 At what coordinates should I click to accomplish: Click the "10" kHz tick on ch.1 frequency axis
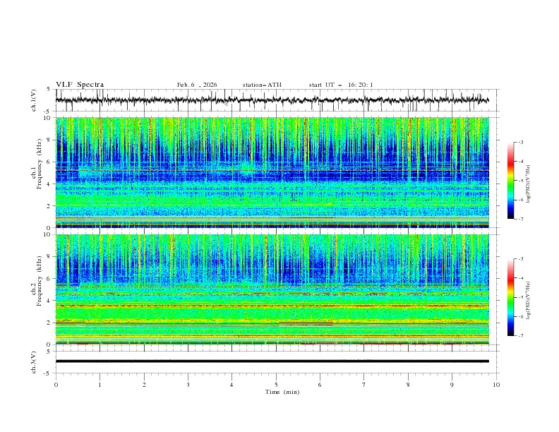tap(49, 118)
